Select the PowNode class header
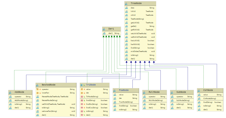The width and height of the screenshot is (226, 118). pos(126,90)
